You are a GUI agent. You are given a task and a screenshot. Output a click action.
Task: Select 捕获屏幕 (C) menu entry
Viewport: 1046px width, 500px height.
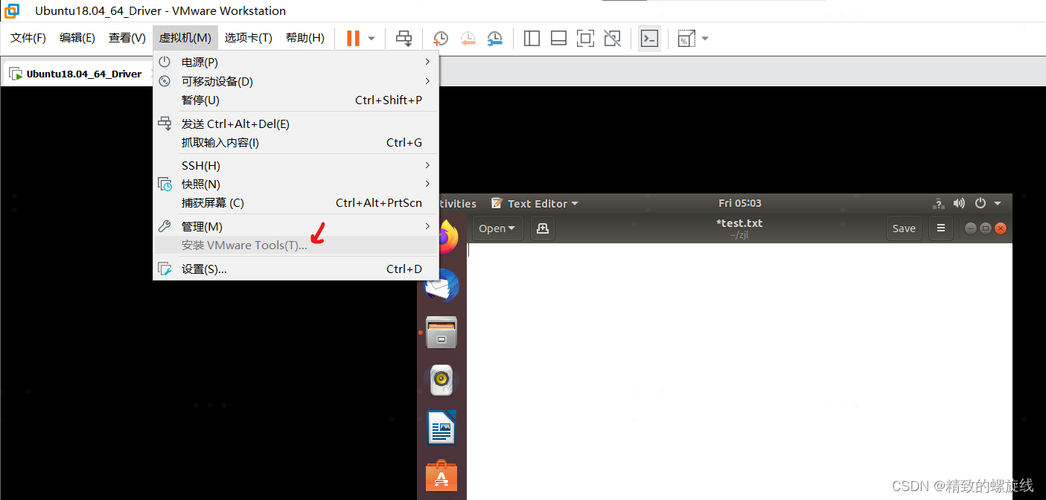point(296,202)
